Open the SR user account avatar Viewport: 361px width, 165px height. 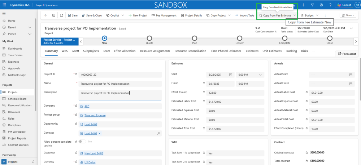click(357, 5)
